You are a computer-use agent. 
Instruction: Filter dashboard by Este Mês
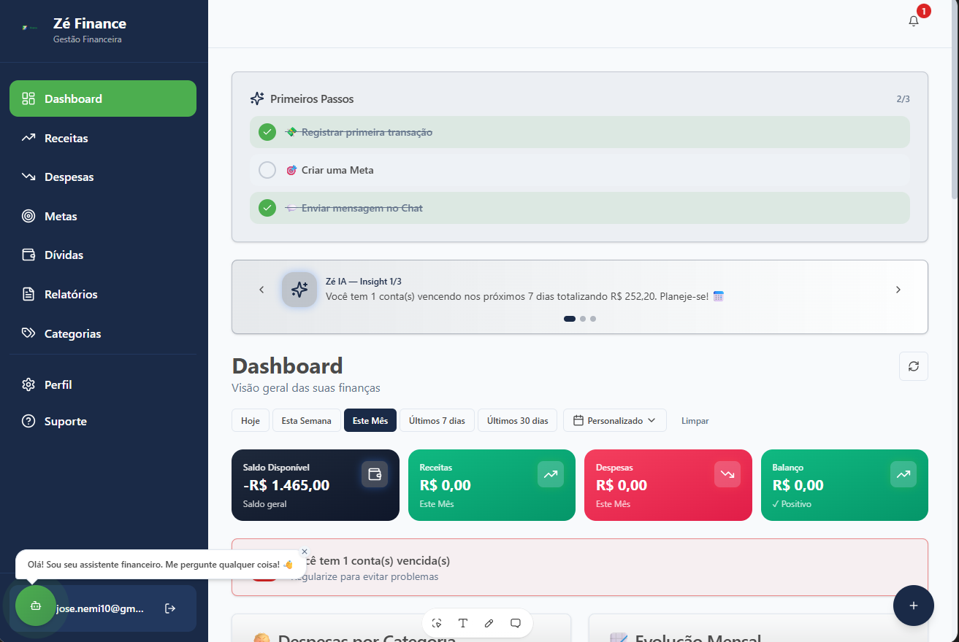pos(370,421)
